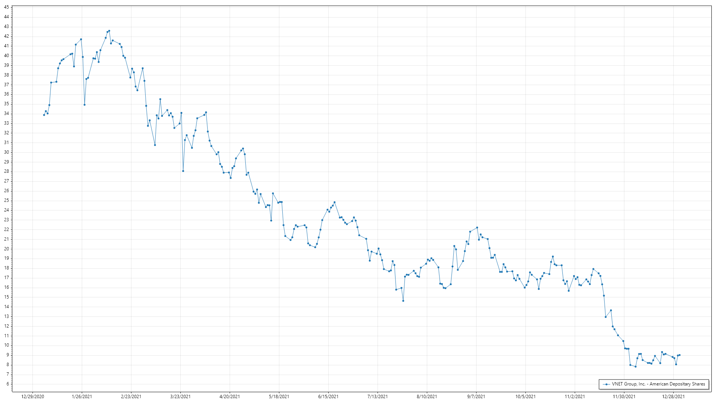The height and width of the screenshot is (403, 717).
Task: Click the 45 value on y-axis
Action: 6,7
